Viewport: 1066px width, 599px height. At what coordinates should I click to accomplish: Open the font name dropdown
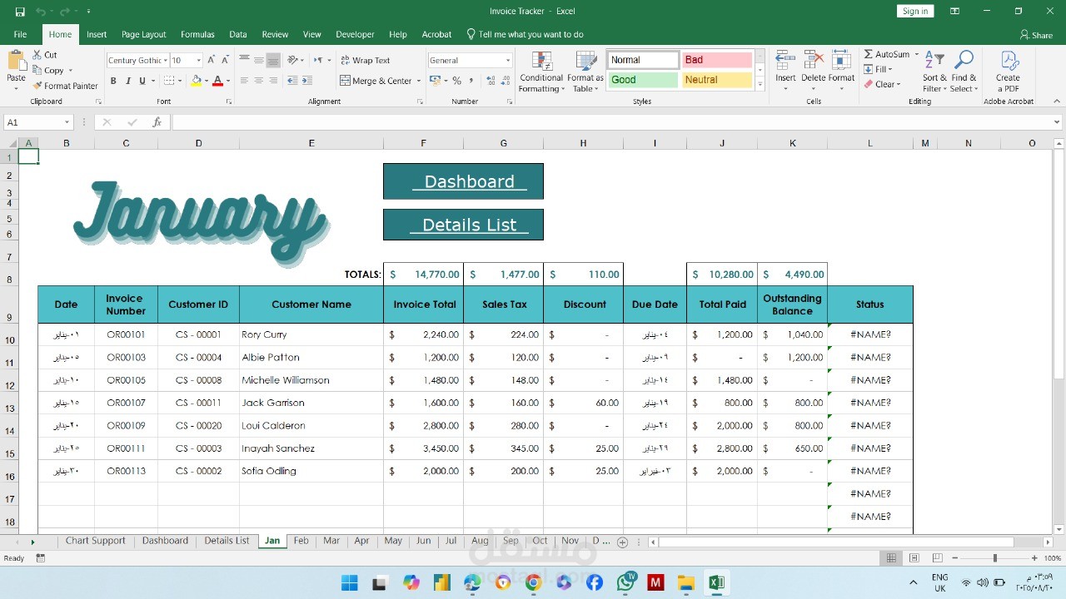(x=166, y=61)
